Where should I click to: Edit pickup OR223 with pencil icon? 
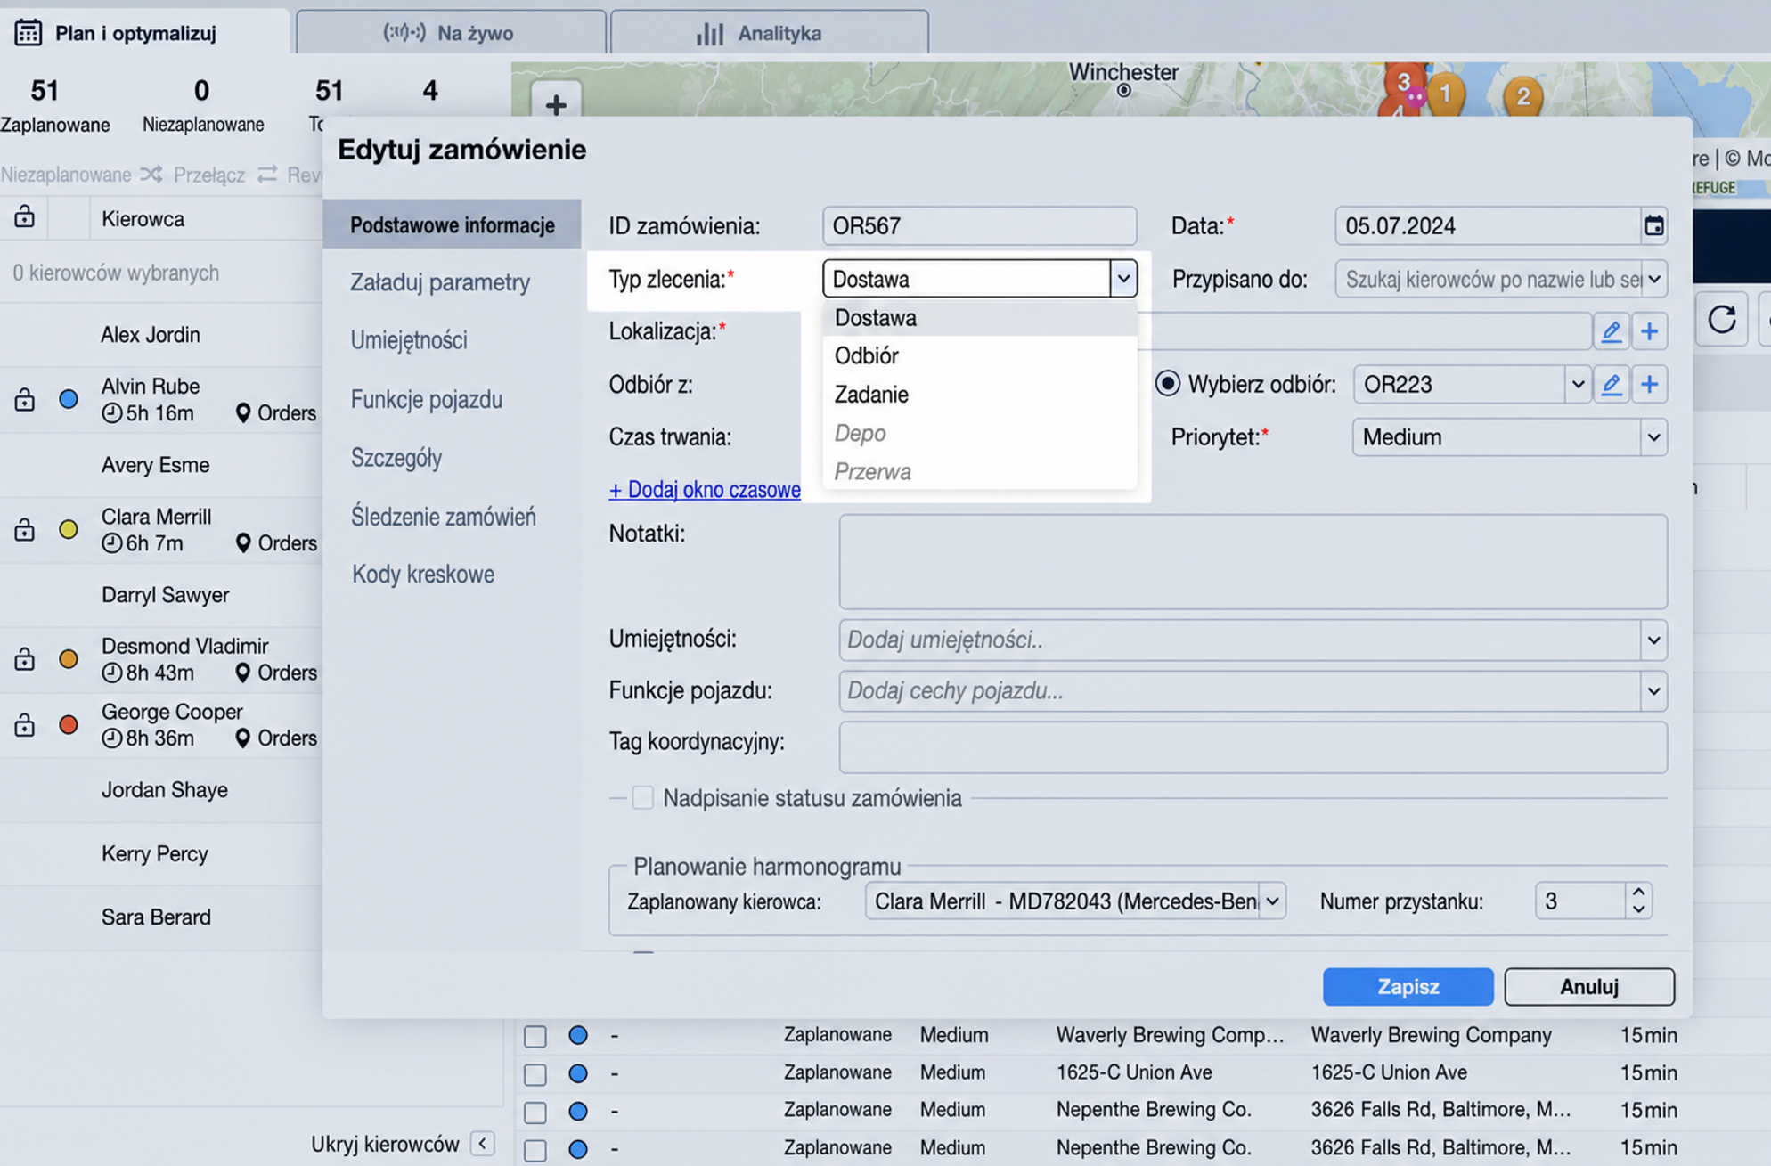[x=1611, y=384]
